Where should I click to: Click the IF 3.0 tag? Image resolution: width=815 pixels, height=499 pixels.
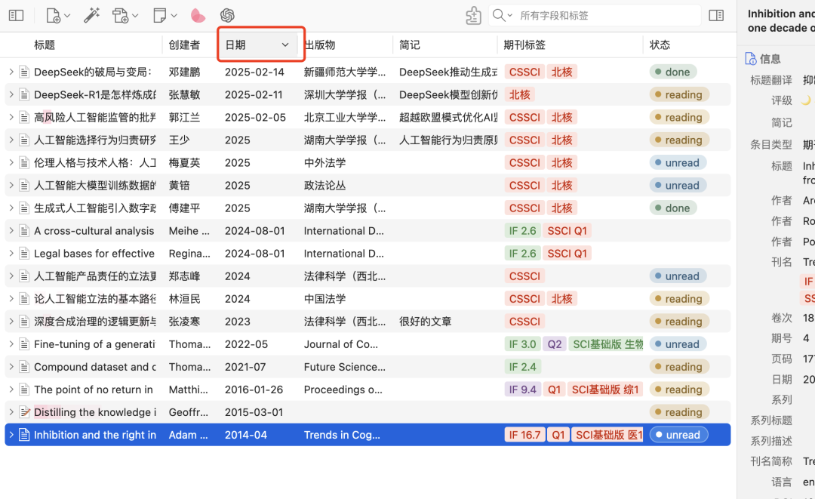click(x=522, y=344)
